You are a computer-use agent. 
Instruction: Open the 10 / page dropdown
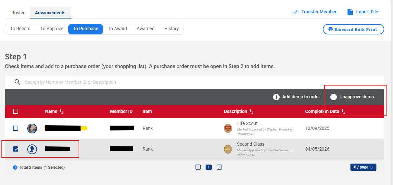363,167
